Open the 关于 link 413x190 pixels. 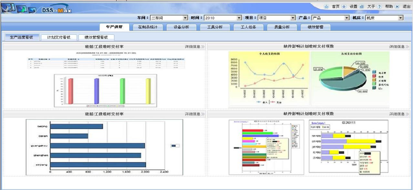click(x=371, y=6)
